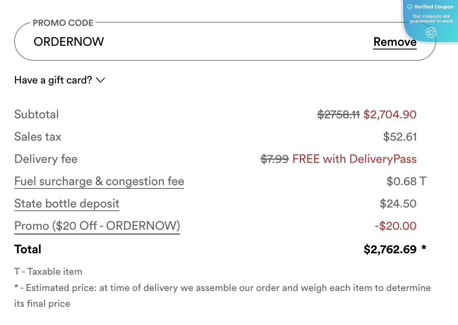
Task: View State bottle deposit information
Action: (x=66, y=203)
